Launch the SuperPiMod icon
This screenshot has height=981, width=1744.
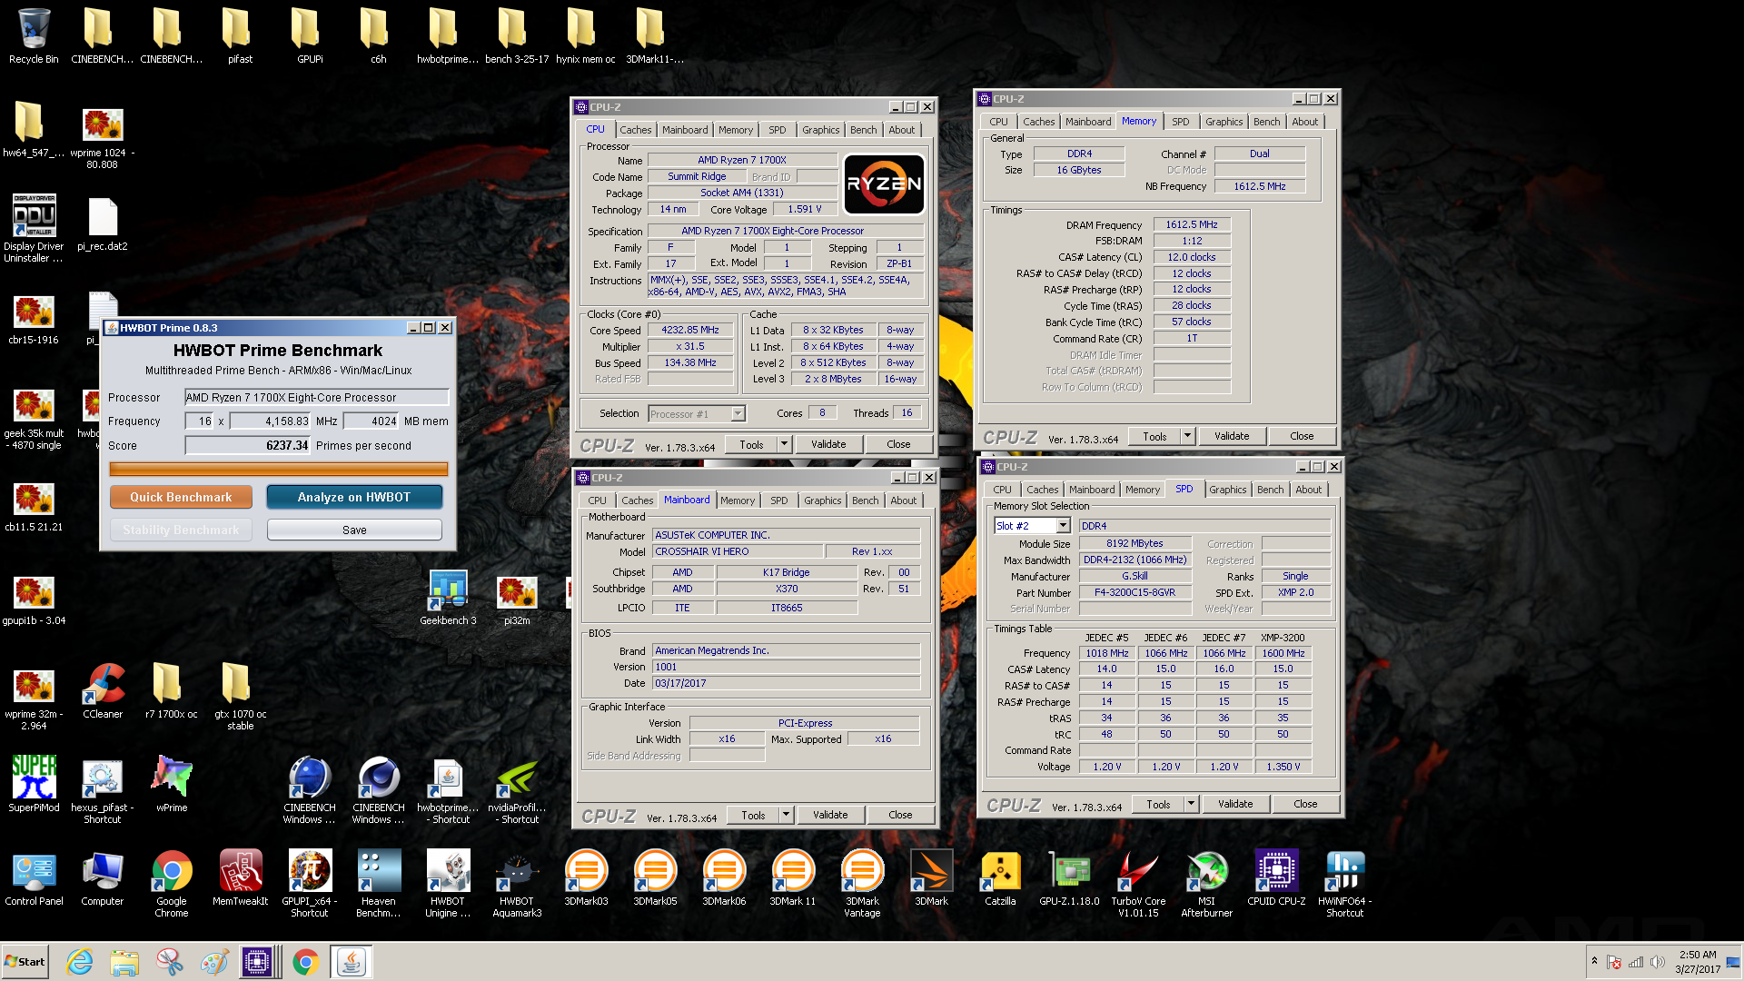coord(34,783)
